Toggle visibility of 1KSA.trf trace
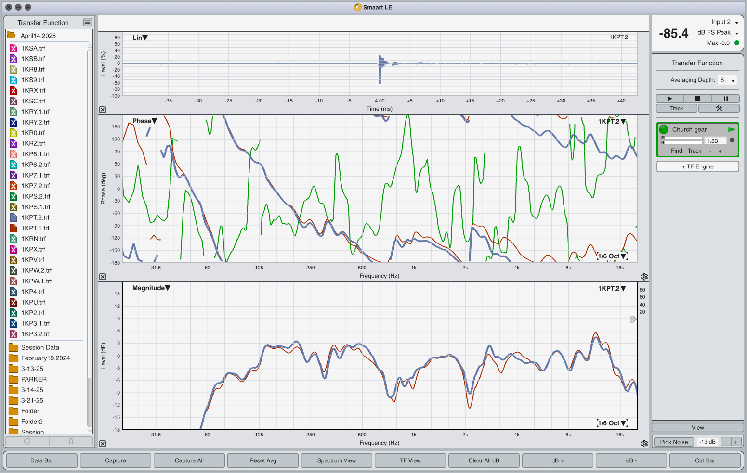This screenshot has width=747, height=473. click(13, 48)
